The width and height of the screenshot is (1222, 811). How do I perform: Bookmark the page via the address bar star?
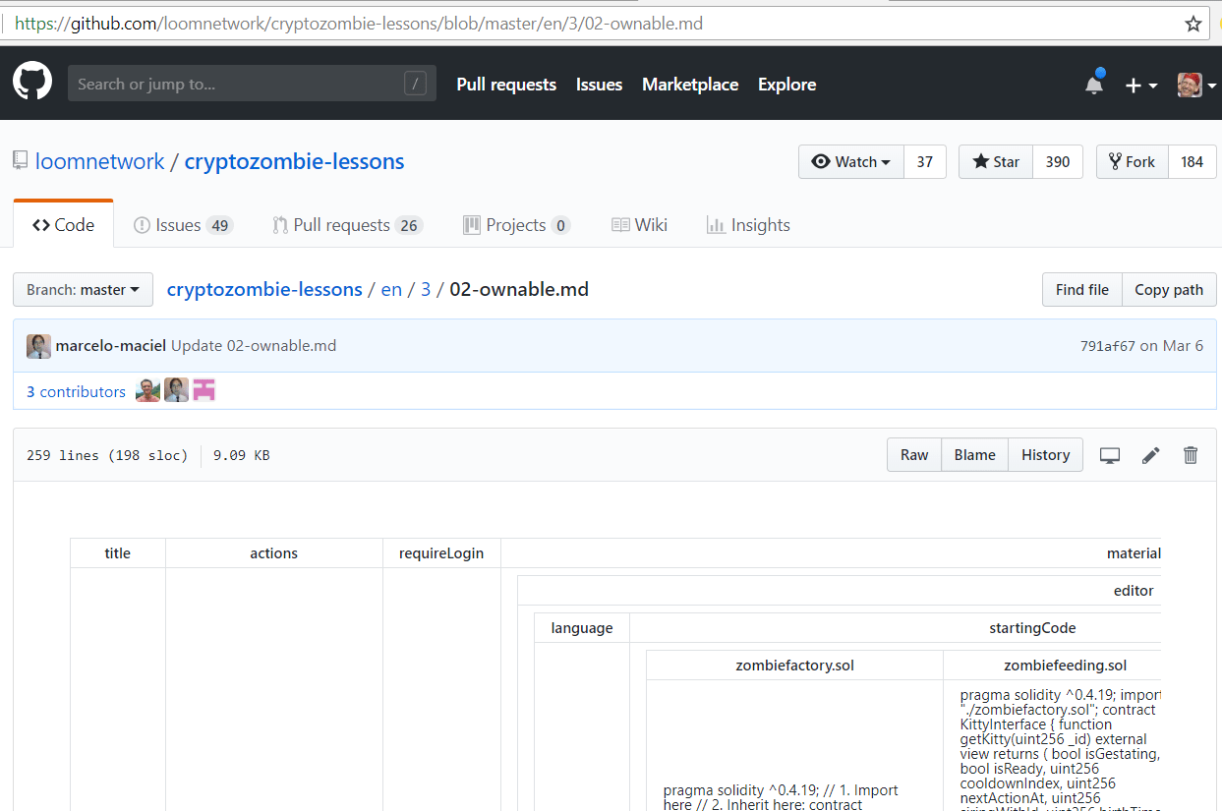coord(1193,23)
